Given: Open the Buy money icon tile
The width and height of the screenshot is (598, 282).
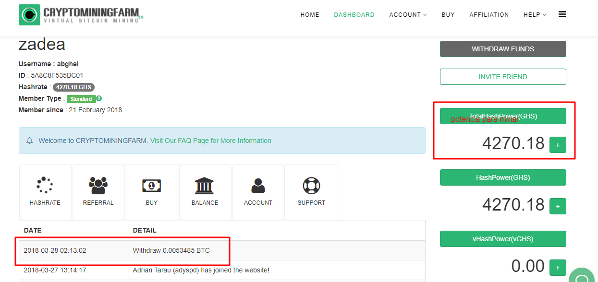Looking at the screenshot, I should click(152, 192).
